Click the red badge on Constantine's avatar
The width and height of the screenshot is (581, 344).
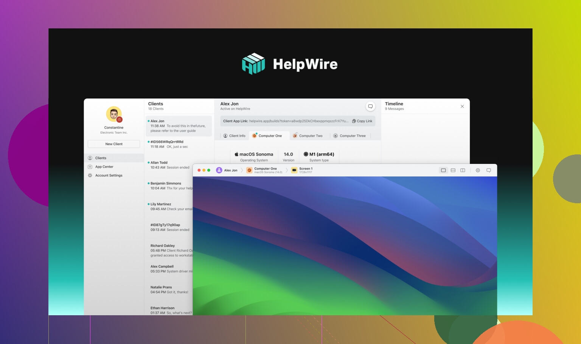click(x=120, y=120)
